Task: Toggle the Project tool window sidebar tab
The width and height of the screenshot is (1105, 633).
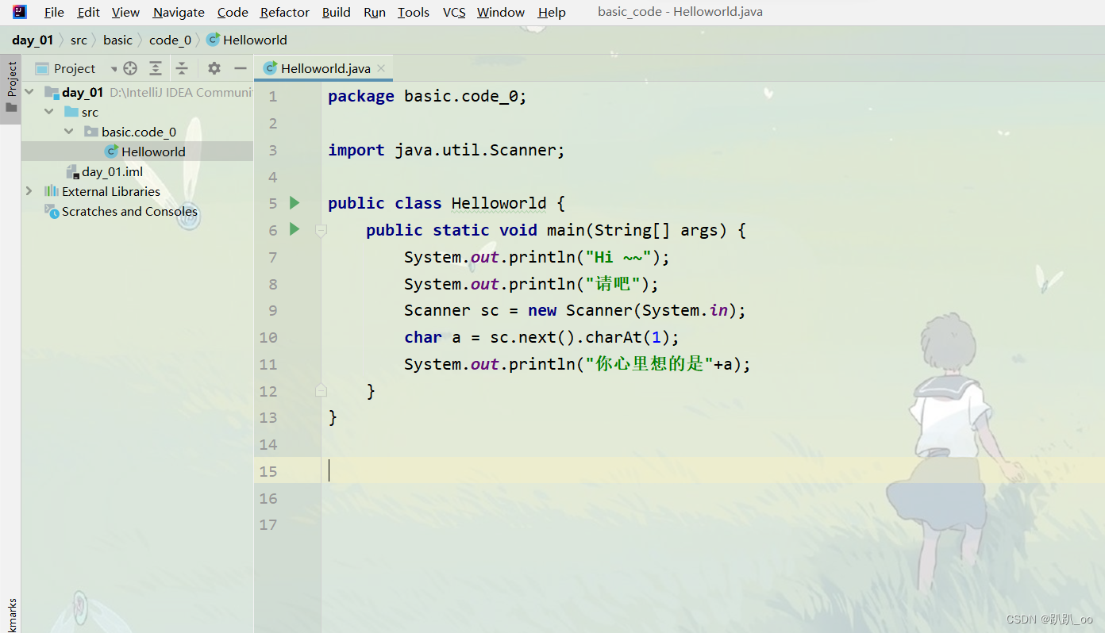Action: coord(11,87)
